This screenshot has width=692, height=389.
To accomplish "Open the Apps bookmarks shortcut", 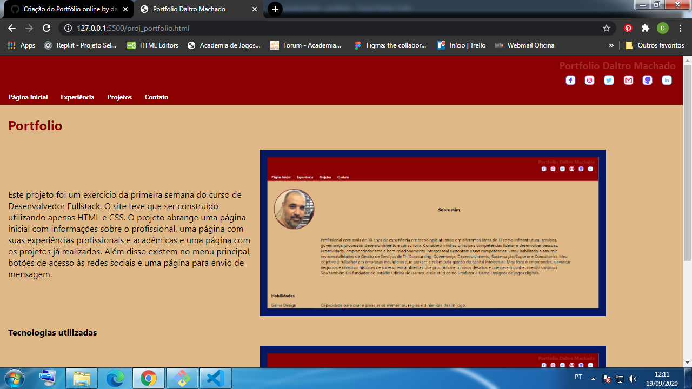I will [22, 45].
